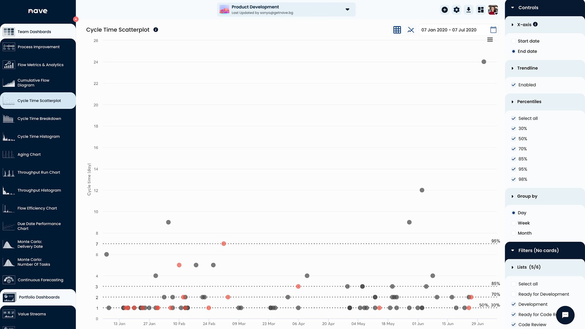Click the download icon in top bar

click(469, 10)
